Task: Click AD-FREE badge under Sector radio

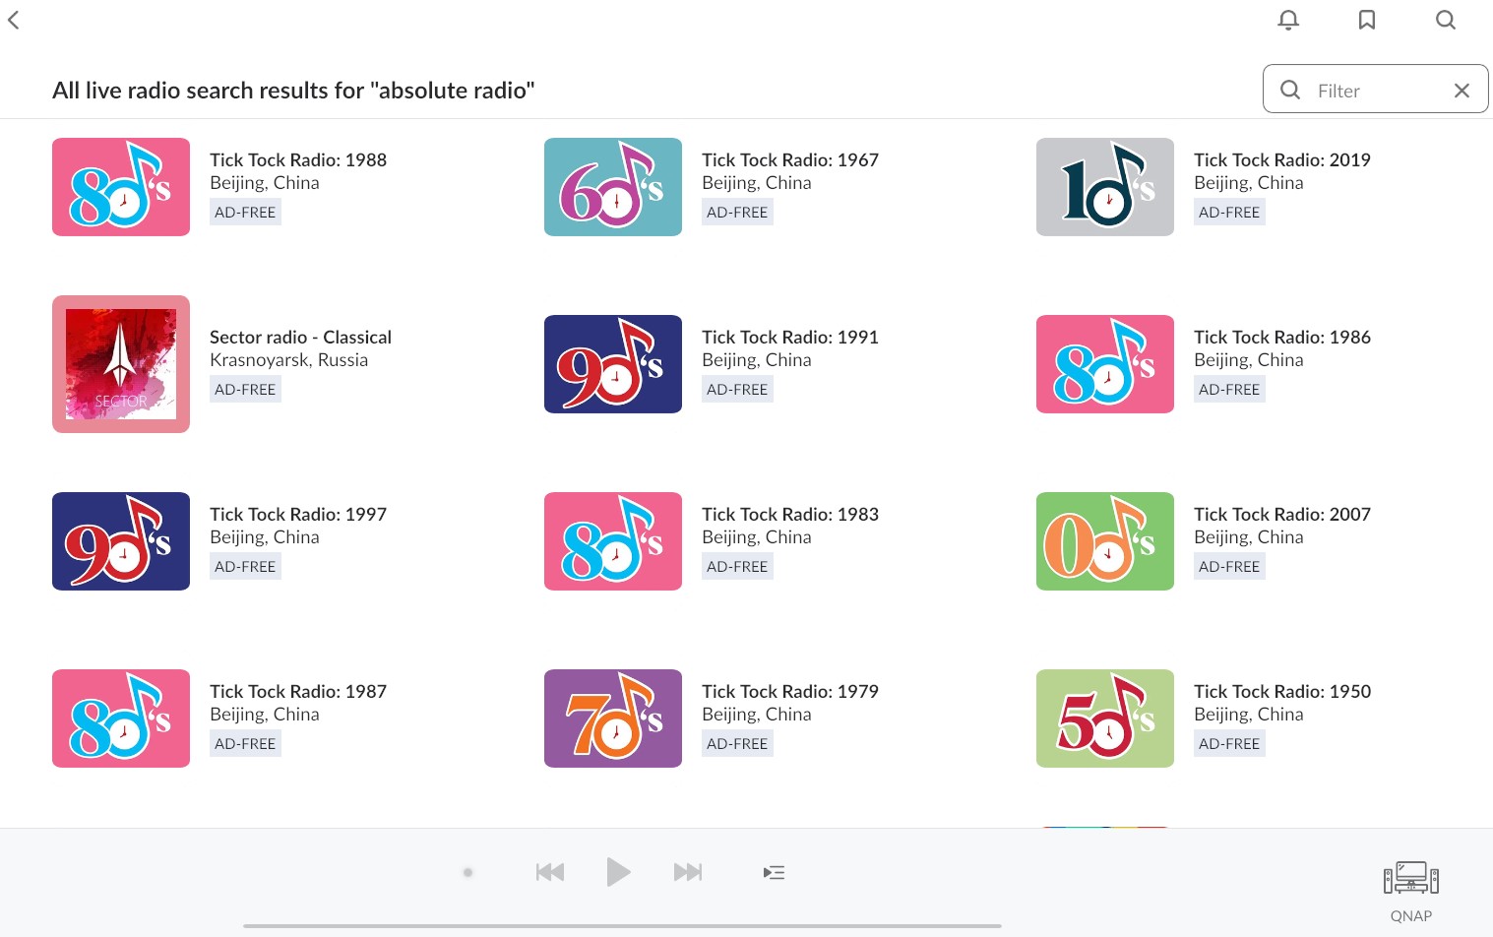Action: click(x=245, y=389)
